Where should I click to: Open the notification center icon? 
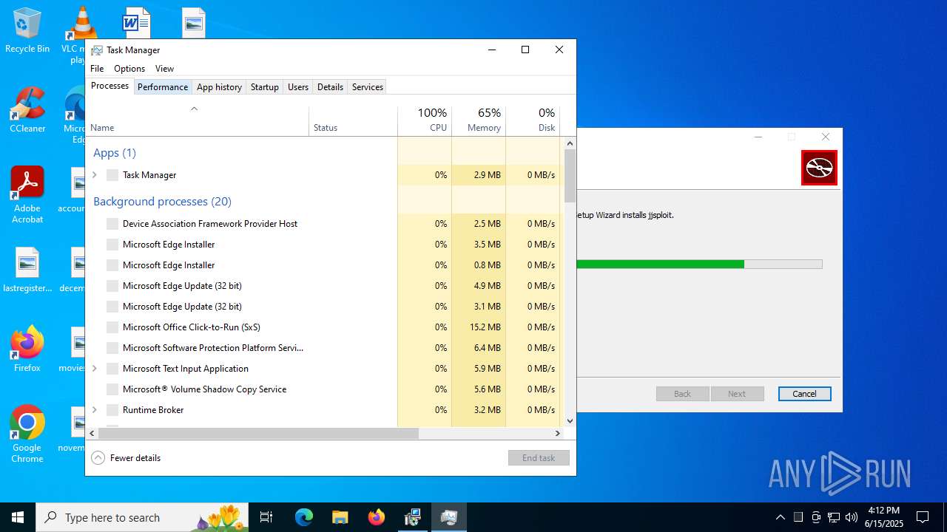923,517
